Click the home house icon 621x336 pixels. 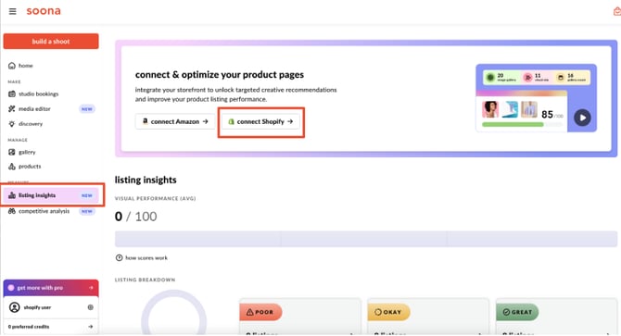[x=12, y=66]
